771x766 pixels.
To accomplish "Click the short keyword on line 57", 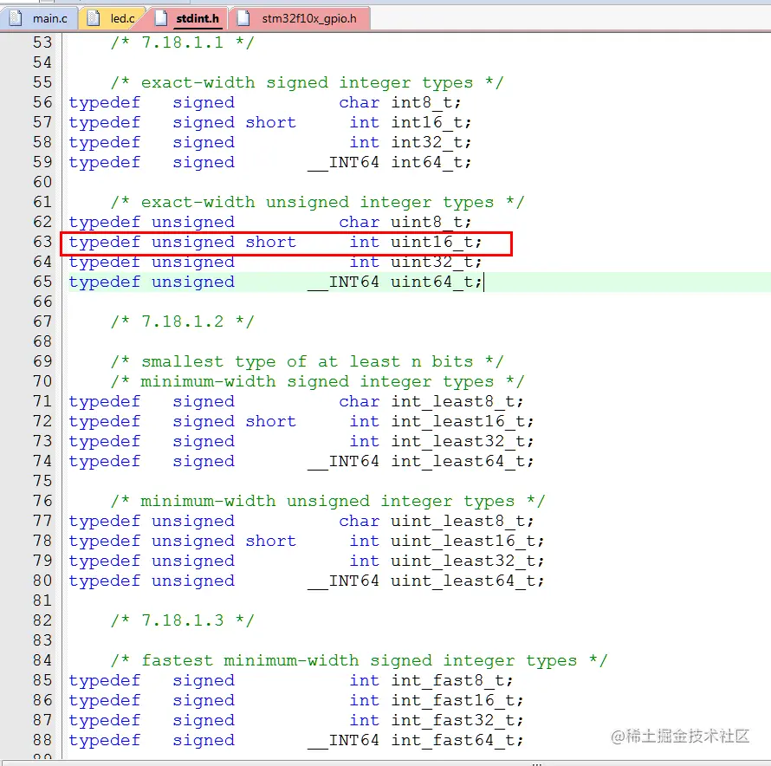I will coord(271,122).
